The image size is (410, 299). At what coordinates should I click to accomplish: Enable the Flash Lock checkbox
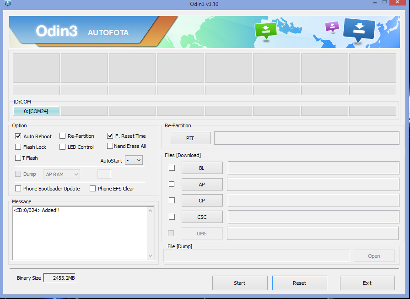[x=18, y=147]
